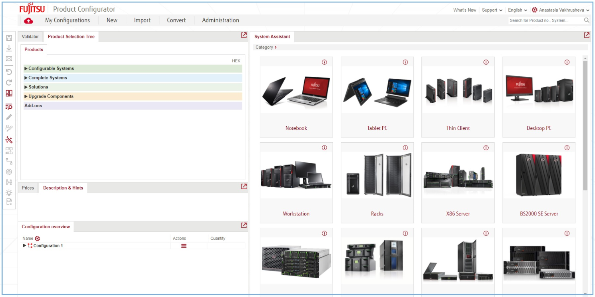Image resolution: width=595 pixels, height=297 pixels.
Task: Click the save icon in left sidebar
Action: (9, 38)
